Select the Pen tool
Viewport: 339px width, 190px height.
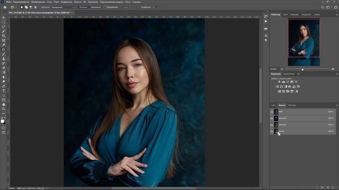tap(4, 86)
